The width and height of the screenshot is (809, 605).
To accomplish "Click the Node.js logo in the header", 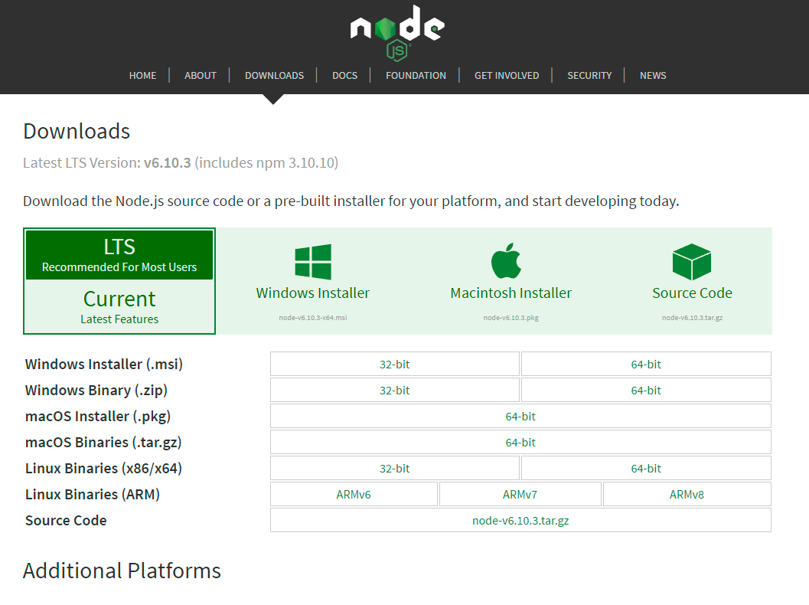I will tap(397, 33).
